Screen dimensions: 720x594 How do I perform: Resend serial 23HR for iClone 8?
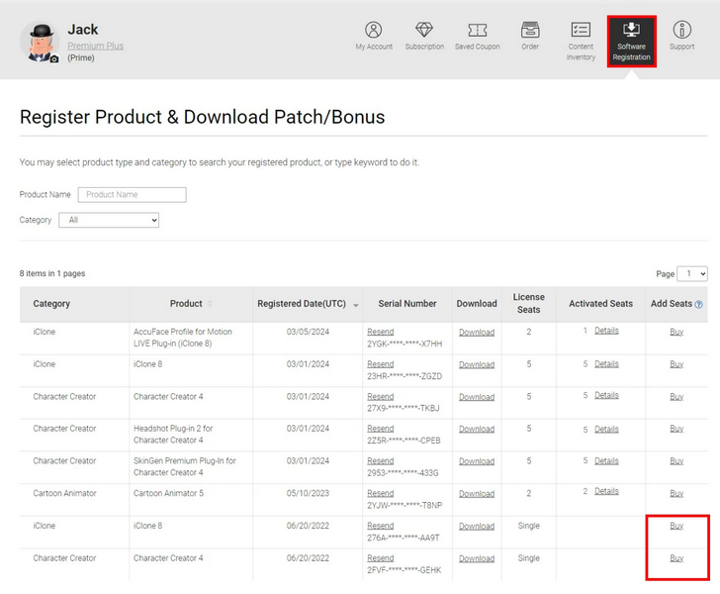(380, 364)
